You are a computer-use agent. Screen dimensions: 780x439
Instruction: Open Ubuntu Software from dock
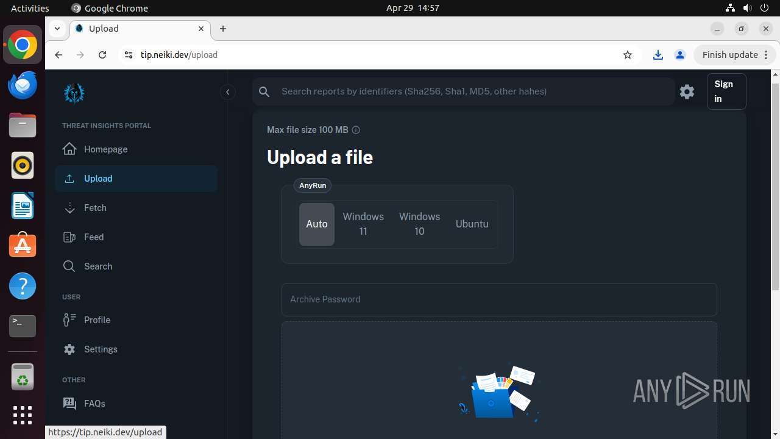point(23,246)
